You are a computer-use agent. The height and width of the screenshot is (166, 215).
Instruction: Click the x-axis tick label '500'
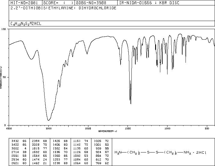(207, 128)
